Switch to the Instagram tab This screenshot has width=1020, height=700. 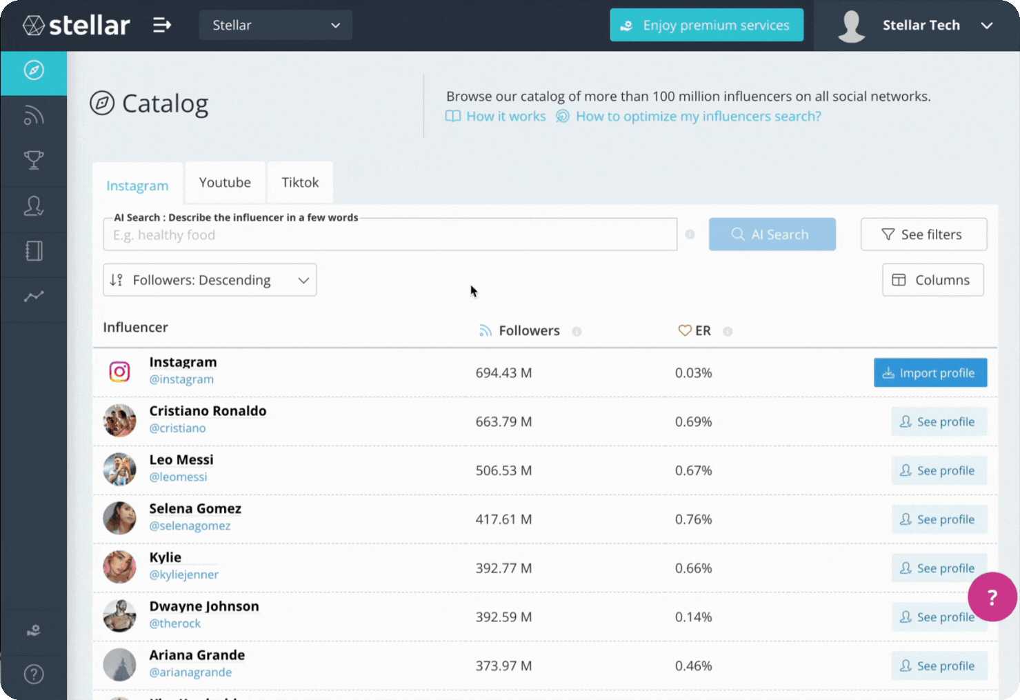click(x=137, y=185)
